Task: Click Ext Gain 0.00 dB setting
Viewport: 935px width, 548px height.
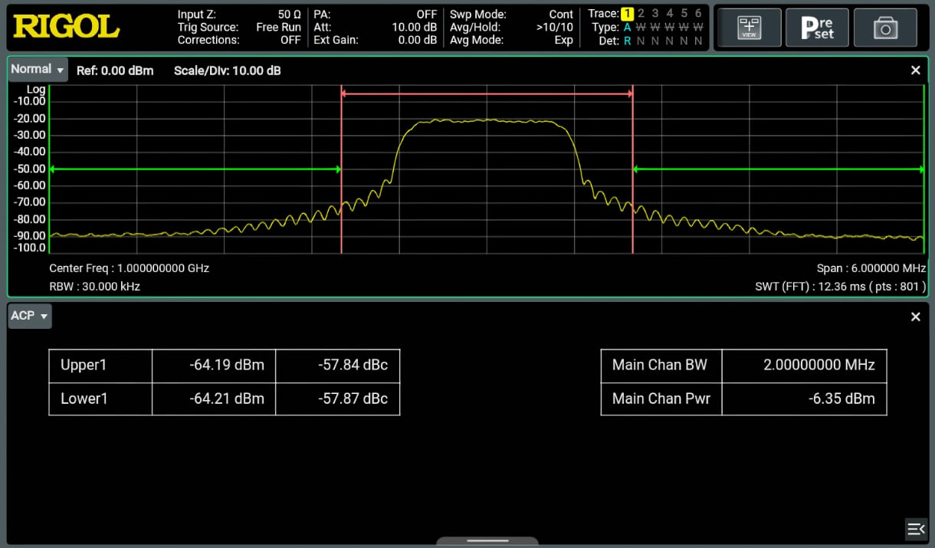Action: coord(376,40)
